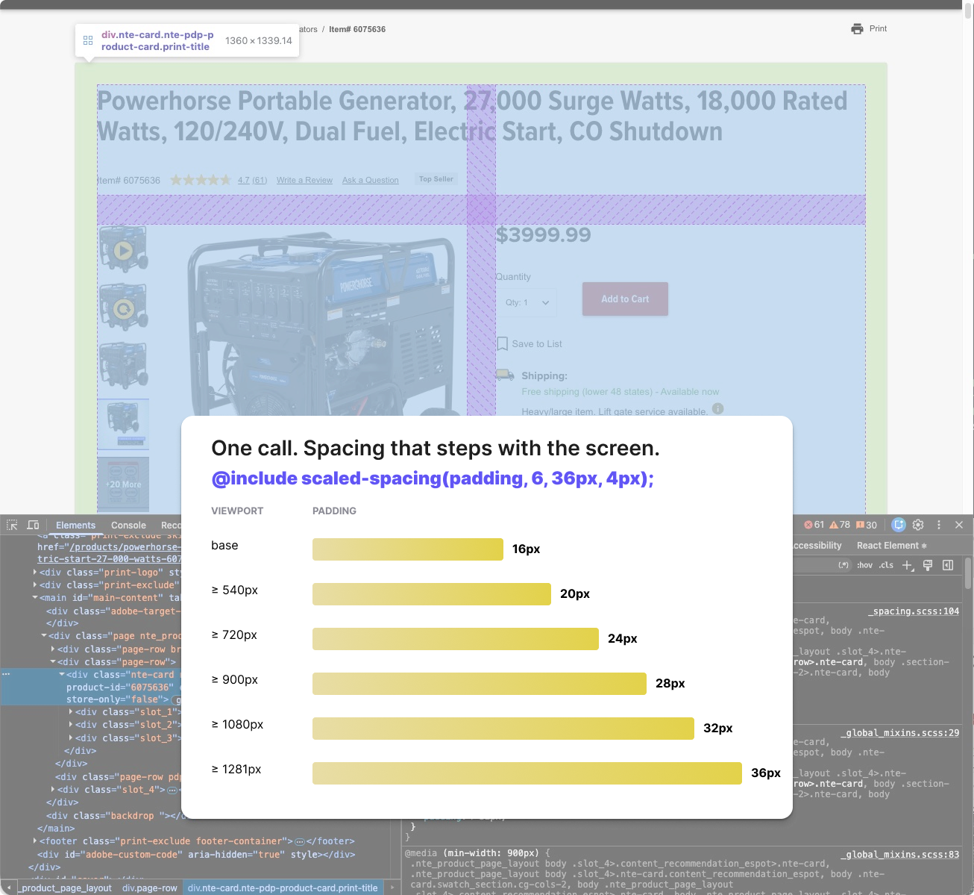Select the 360-view rotate thumbnail
Screen dimensions: 974x895
[x=123, y=308]
